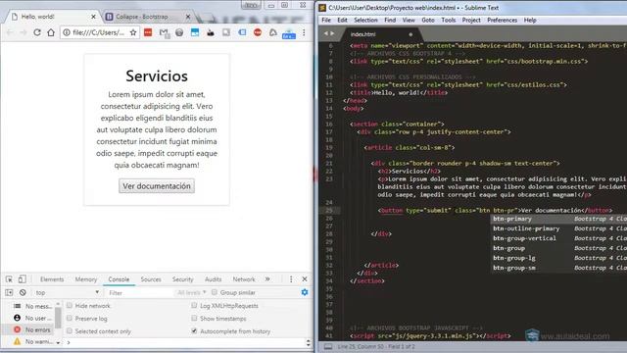Go to Chrome home page

point(51,32)
